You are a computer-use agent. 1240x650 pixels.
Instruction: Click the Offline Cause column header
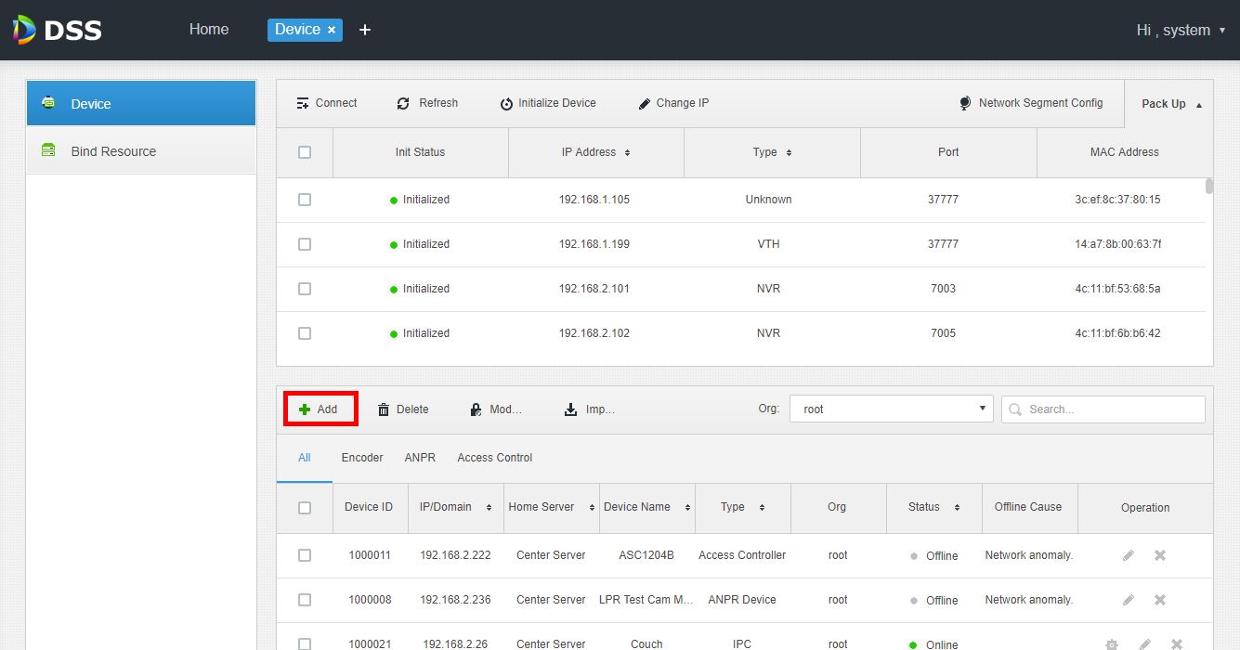1028,507
